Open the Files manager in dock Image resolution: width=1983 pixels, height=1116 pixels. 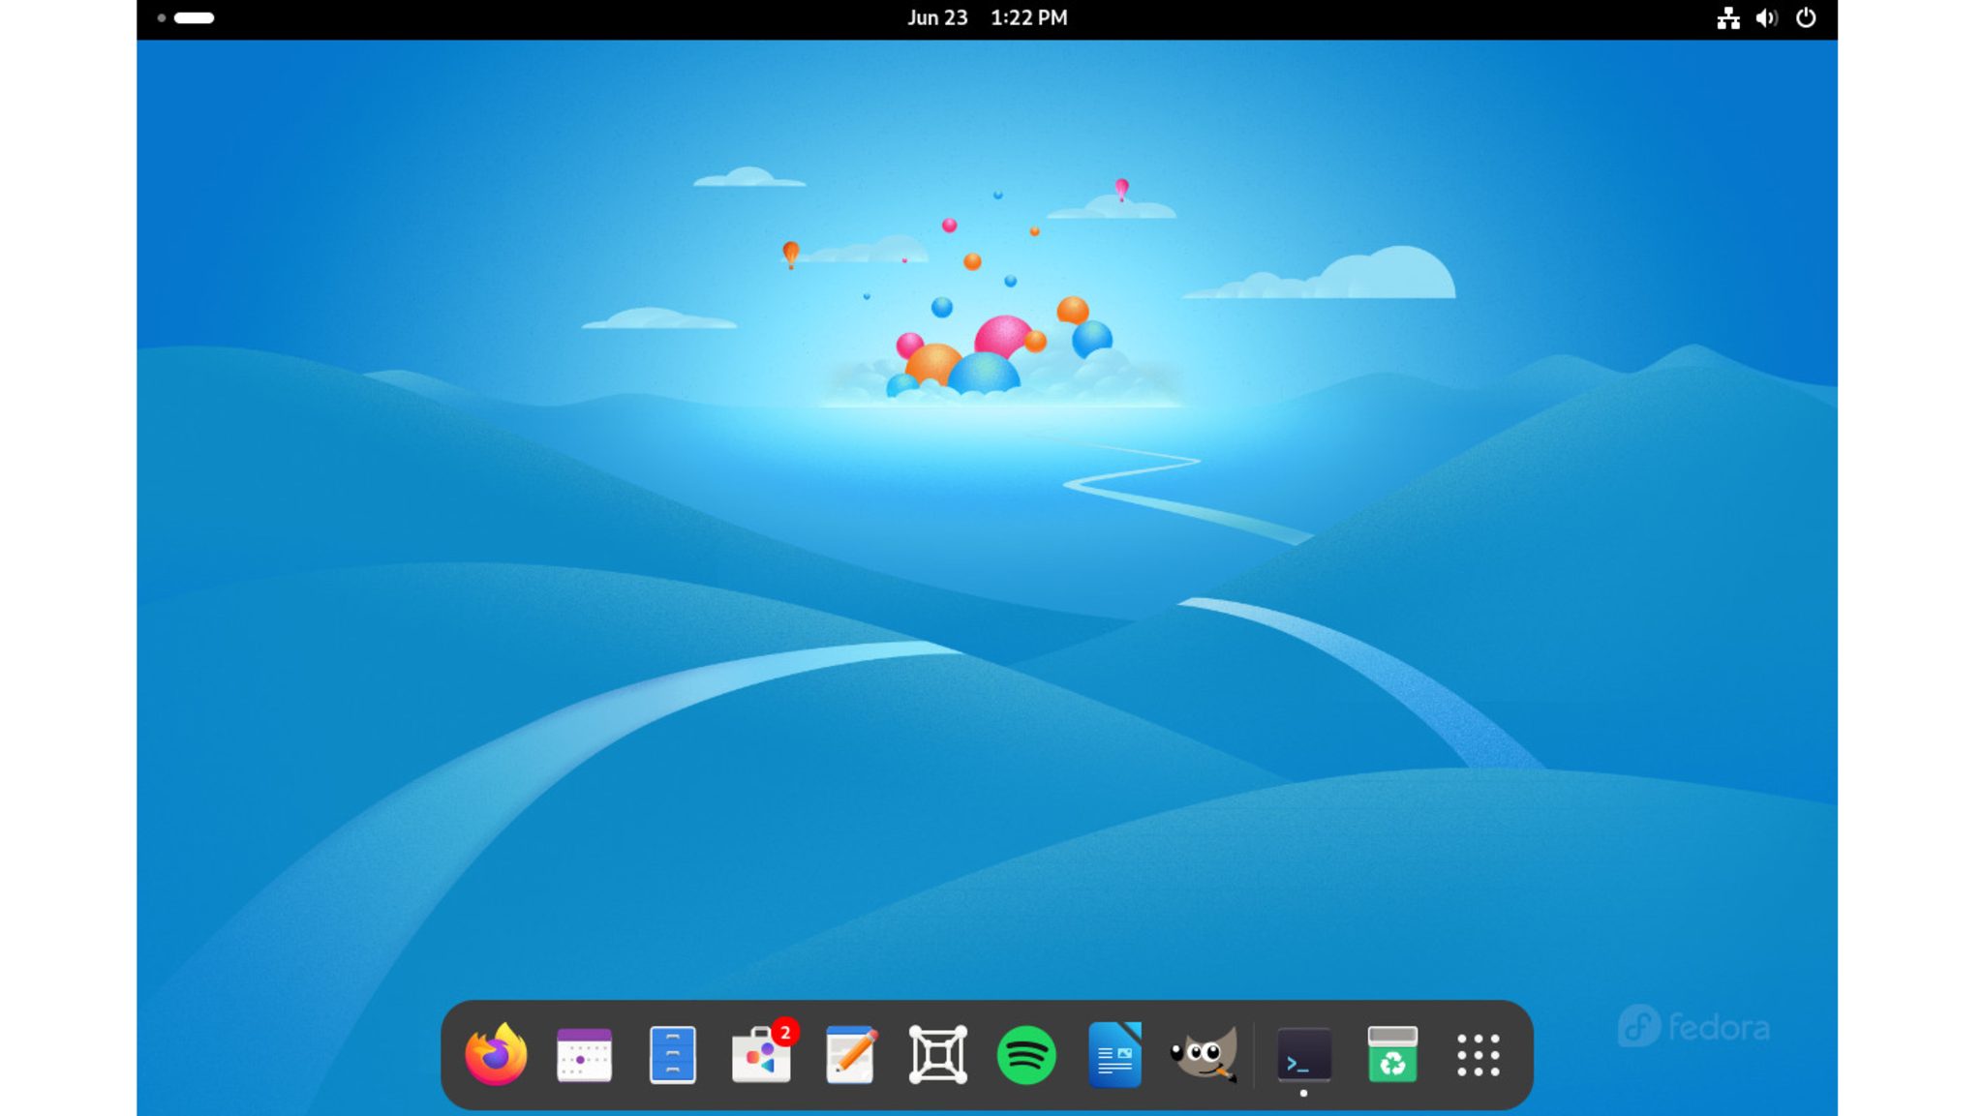pos(672,1054)
